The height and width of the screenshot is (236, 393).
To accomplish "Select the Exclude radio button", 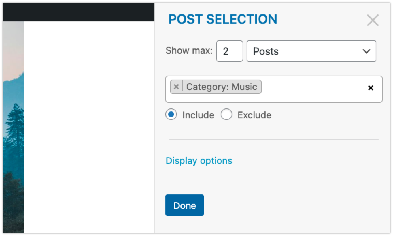I will (x=226, y=115).
